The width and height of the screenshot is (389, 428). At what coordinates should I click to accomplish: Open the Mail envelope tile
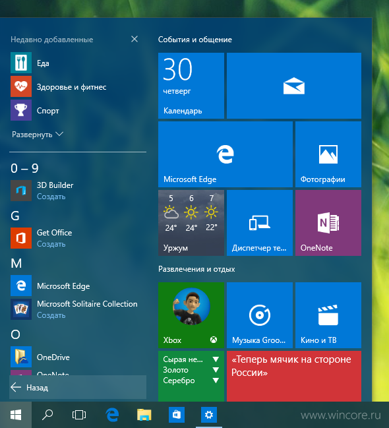(x=294, y=86)
